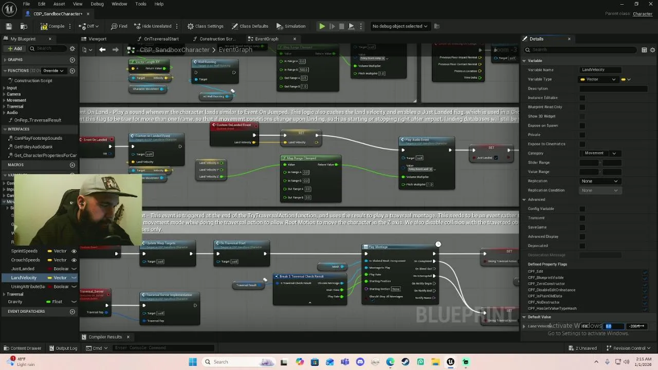Screen dimensions: 658x370
Task: Add a new macro
Action: pyautogui.click(x=72, y=165)
